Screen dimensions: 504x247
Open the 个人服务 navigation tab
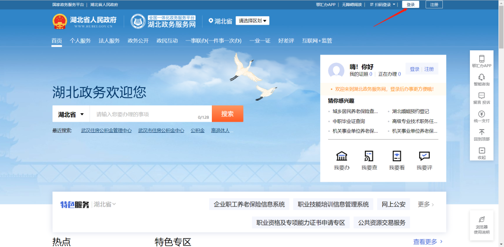click(80, 41)
